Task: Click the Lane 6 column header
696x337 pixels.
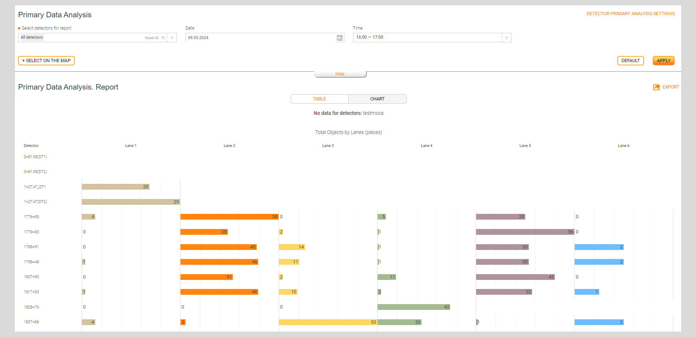Action: click(623, 146)
